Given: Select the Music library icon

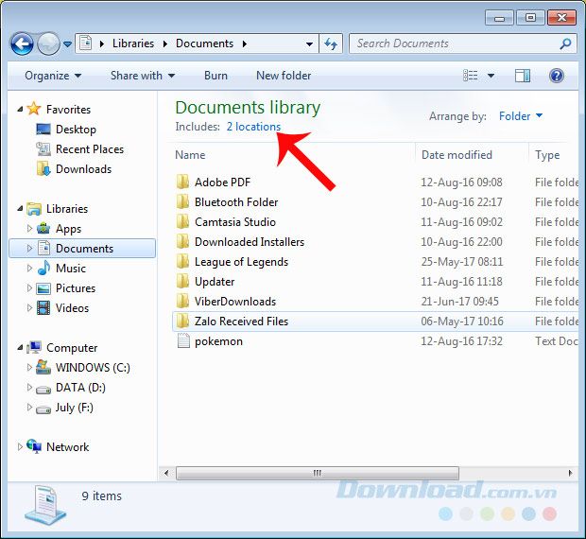Looking at the screenshot, I should 43,268.
